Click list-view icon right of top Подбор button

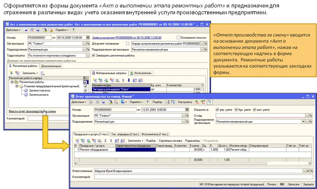167,102
